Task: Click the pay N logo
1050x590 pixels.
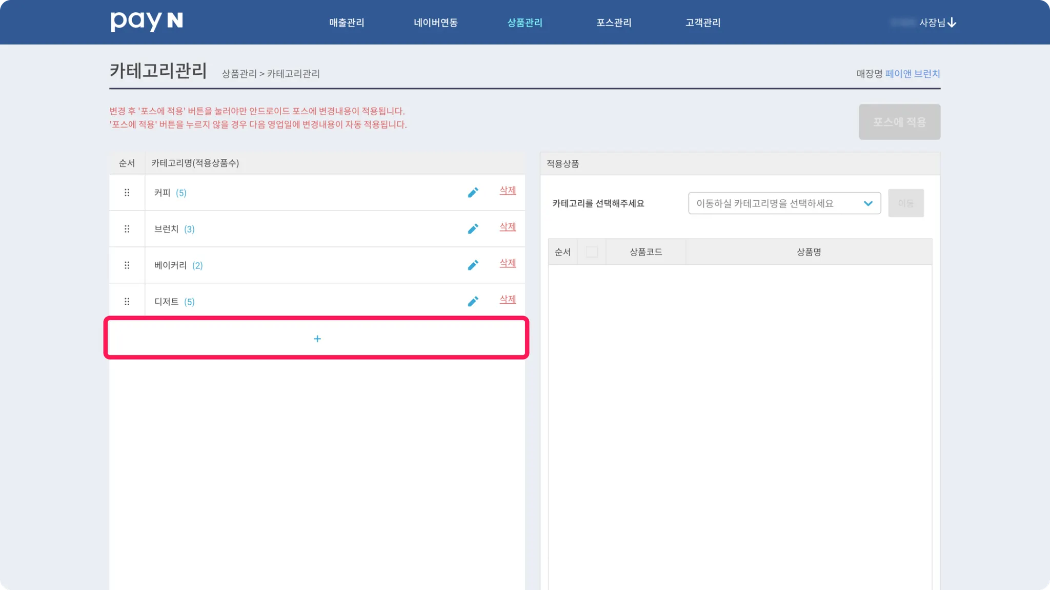Action: (x=147, y=22)
